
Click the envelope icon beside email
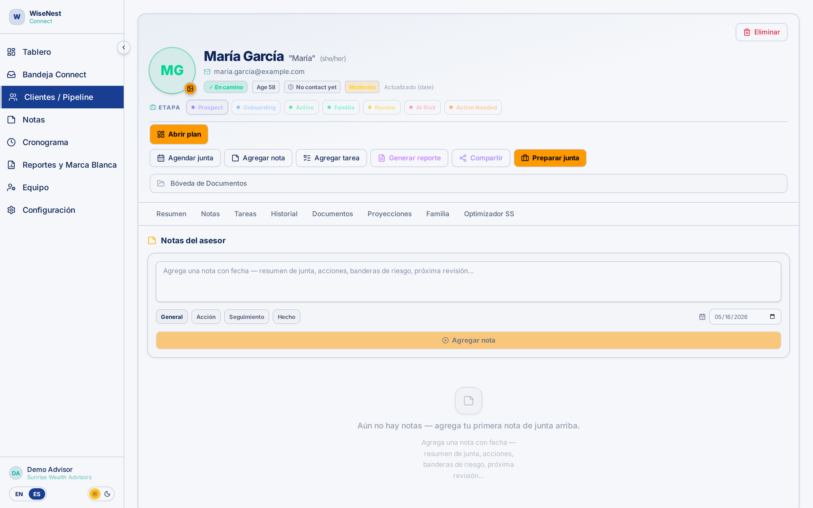207,72
